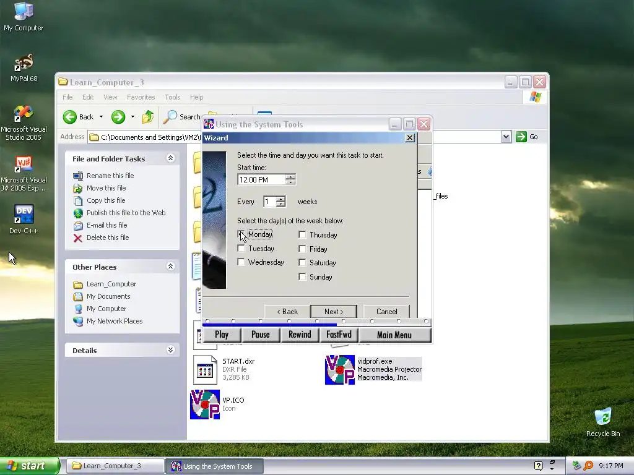Expand the Details panel

(x=171, y=350)
